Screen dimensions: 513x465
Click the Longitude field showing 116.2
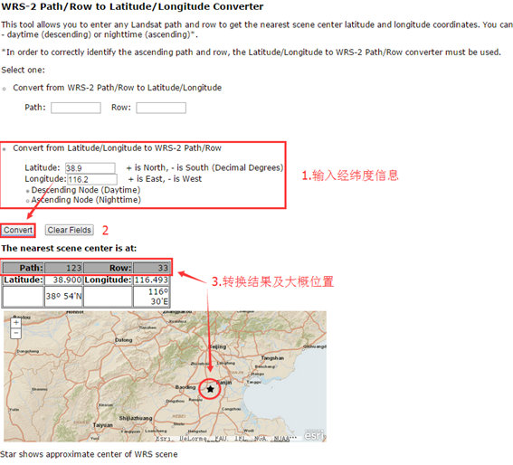click(92, 179)
